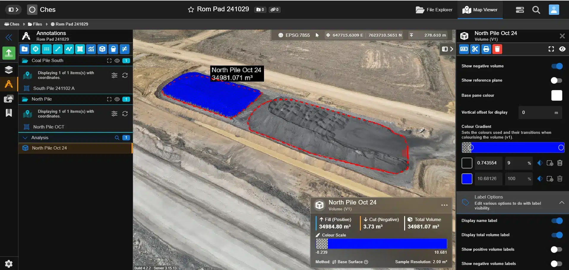Image resolution: width=569 pixels, height=270 pixels.
Task: Click the scissors cut icon in the volume panel
Action: pyautogui.click(x=475, y=49)
